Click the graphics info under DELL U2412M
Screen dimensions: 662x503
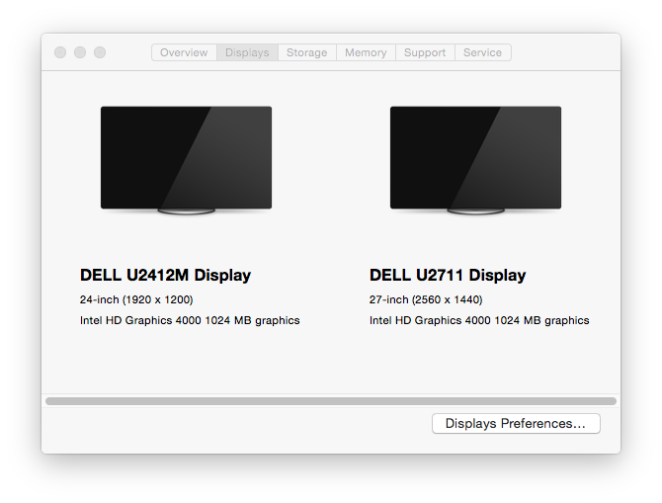pyautogui.click(x=190, y=320)
